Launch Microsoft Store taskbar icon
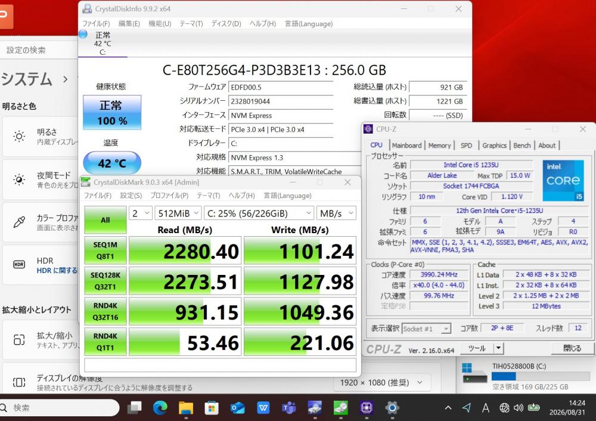The height and width of the screenshot is (421, 596). pos(212,408)
